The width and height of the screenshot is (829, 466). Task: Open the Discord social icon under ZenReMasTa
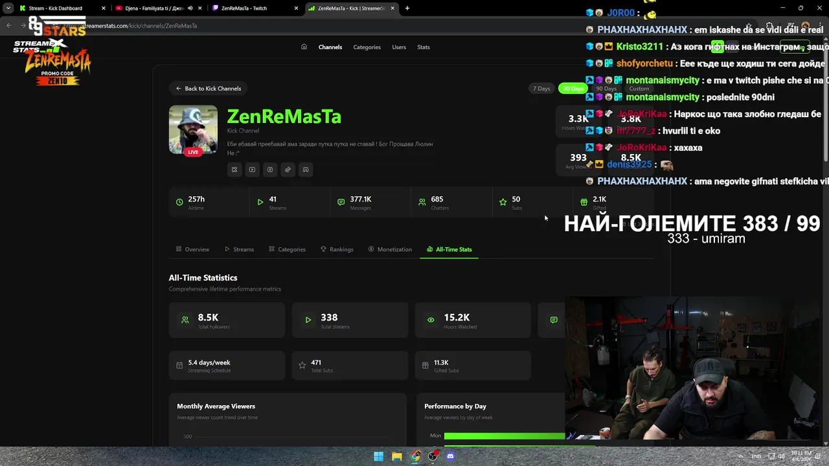306,170
